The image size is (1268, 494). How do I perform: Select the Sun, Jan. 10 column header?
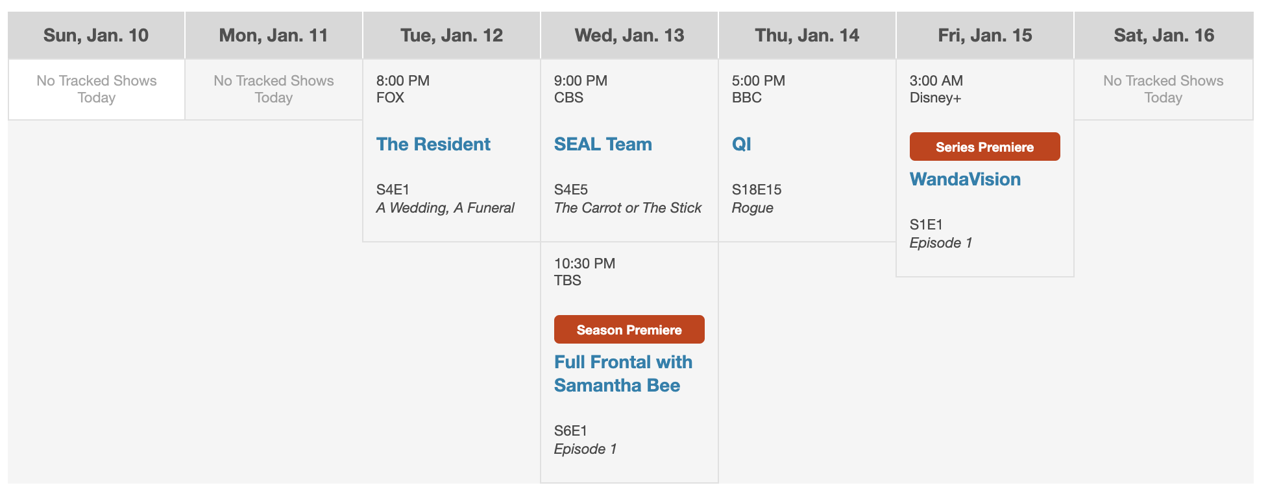click(x=96, y=36)
